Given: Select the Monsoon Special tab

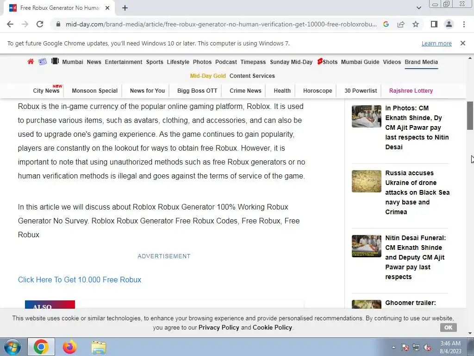Looking at the screenshot, I should coord(94,91).
